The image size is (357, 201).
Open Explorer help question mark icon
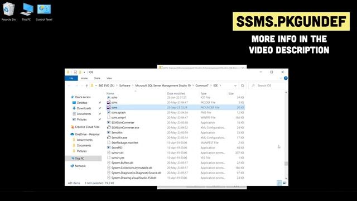tap(286, 78)
